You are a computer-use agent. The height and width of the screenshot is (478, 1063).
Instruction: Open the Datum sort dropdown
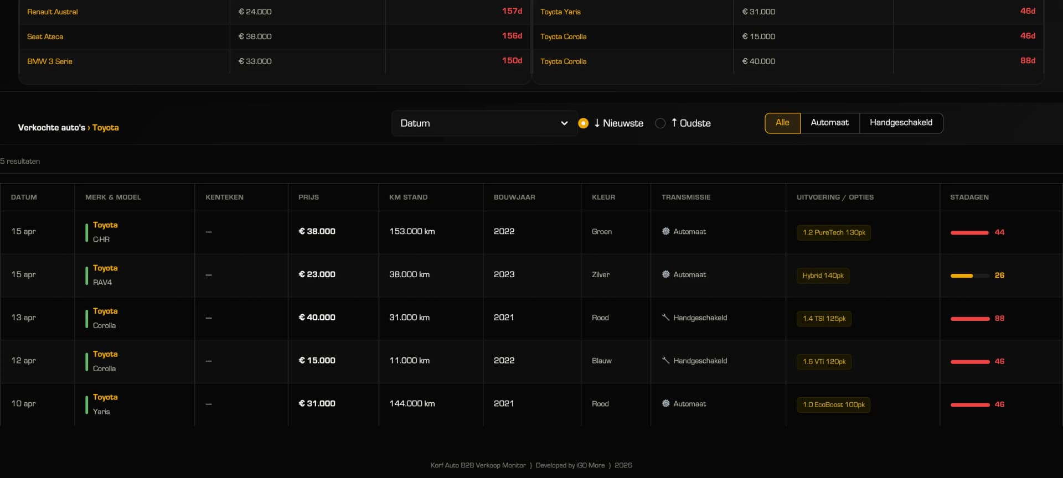(x=483, y=123)
